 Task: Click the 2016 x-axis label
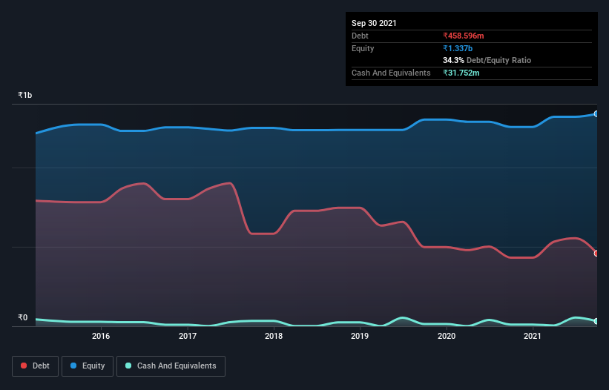pyautogui.click(x=101, y=336)
